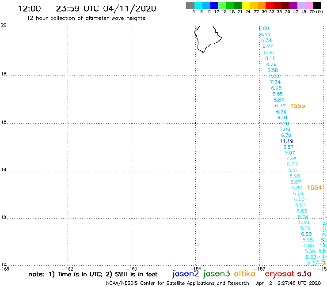Select the s3a legend label

(x=304, y=274)
